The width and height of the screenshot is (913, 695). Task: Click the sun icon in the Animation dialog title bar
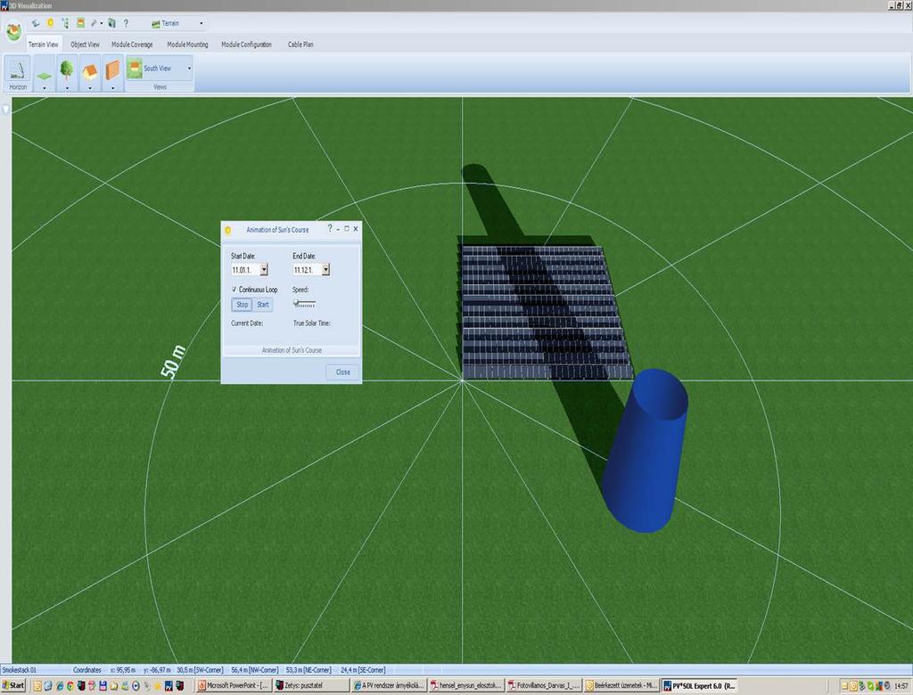[x=227, y=230]
